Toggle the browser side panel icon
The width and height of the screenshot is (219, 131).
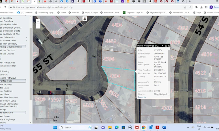tap(206, 7)
